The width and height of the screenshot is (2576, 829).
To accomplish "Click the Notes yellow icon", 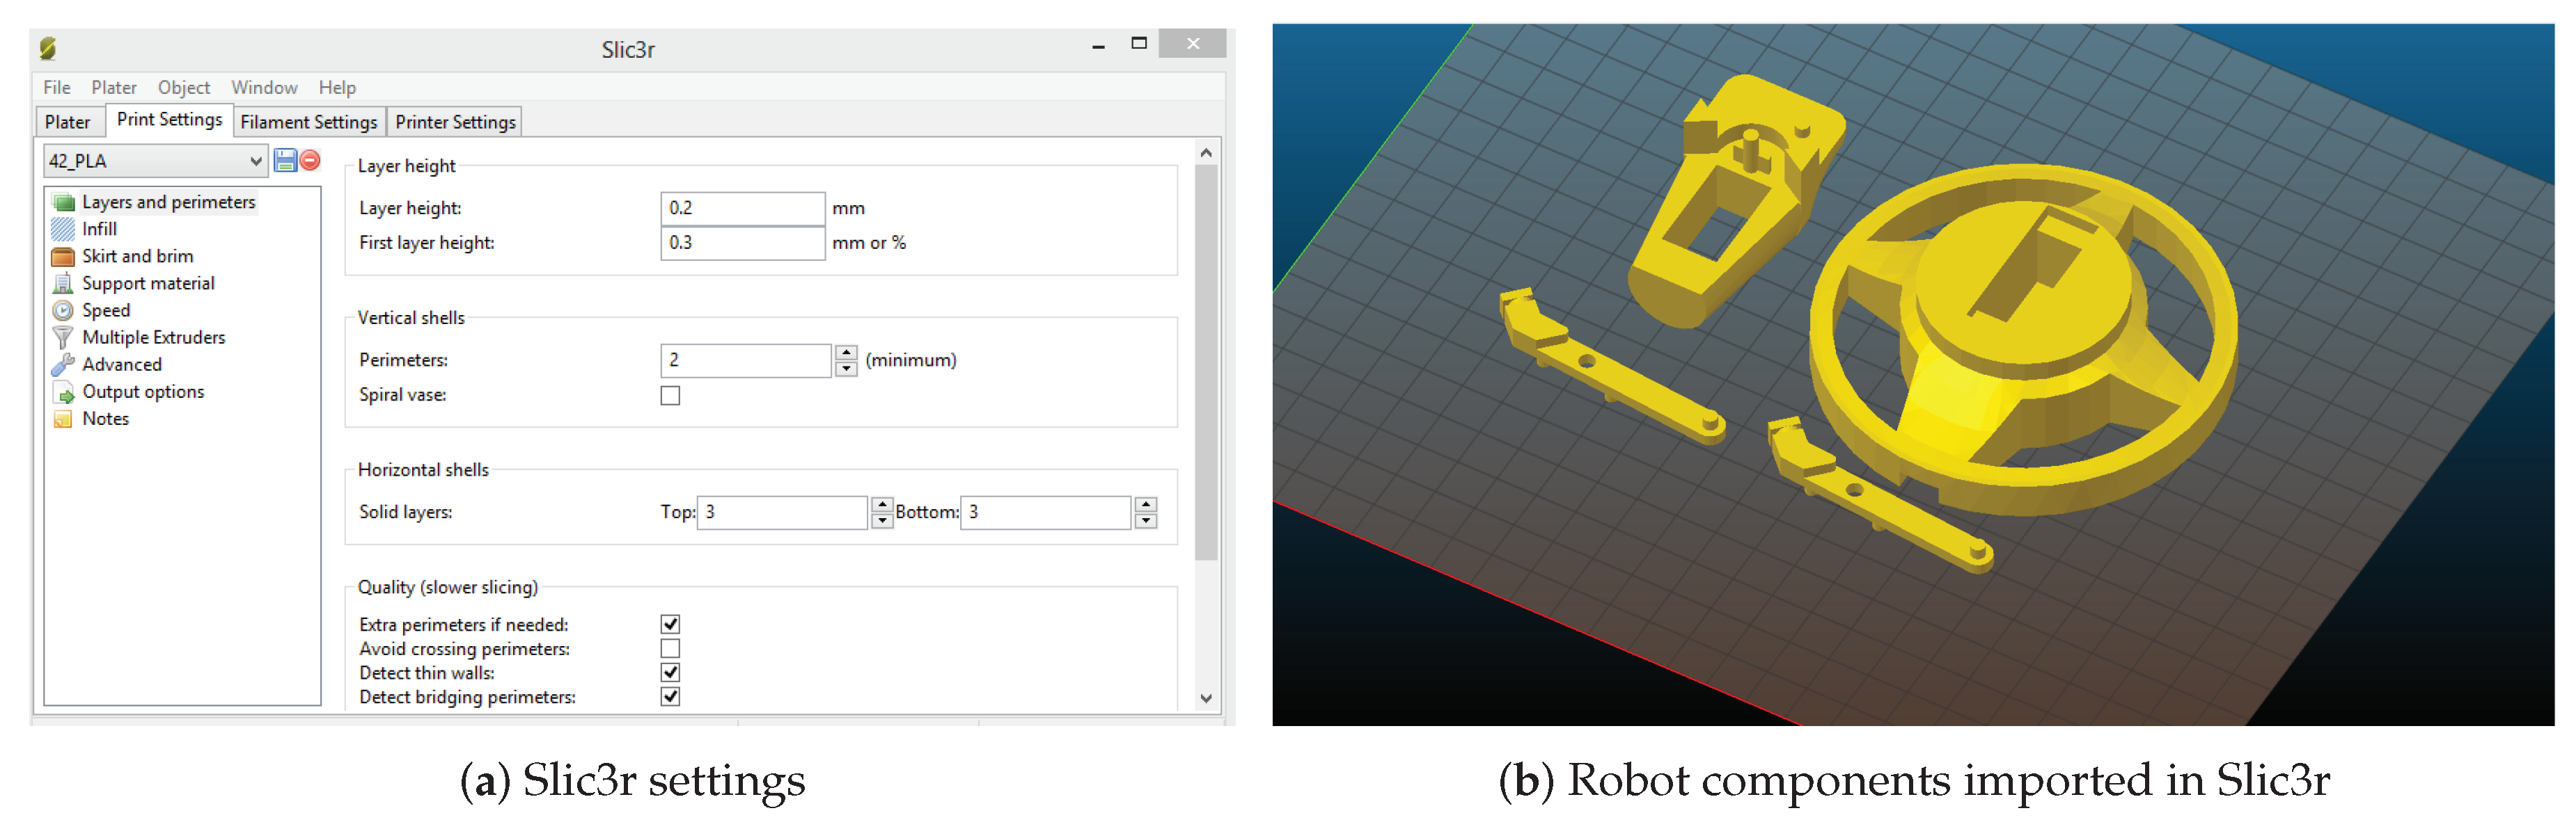I will pyautogui.click(x=64, y=419).
